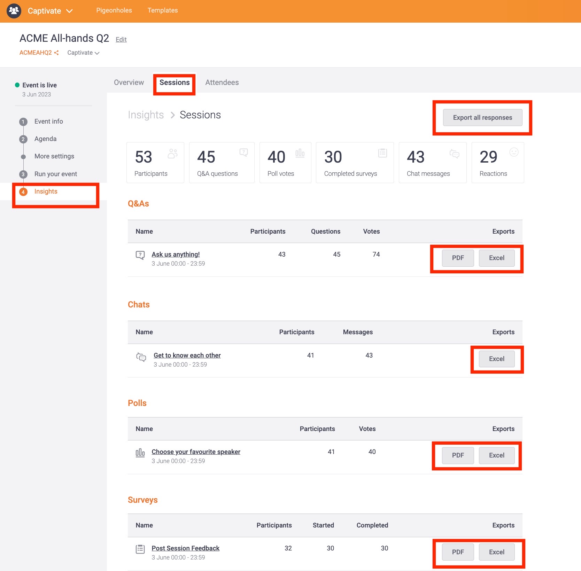Click Export all responses button
The image size is (581, 571).
coord(482,118)
